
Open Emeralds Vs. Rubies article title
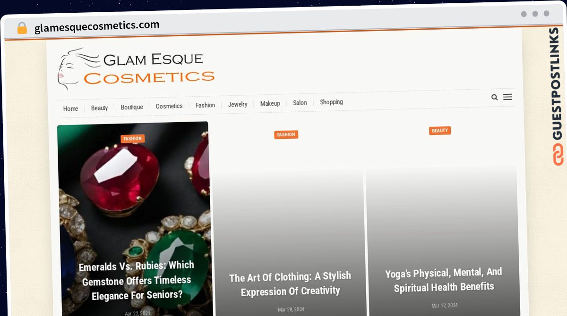pyautogui.click(x=137, y=280)
